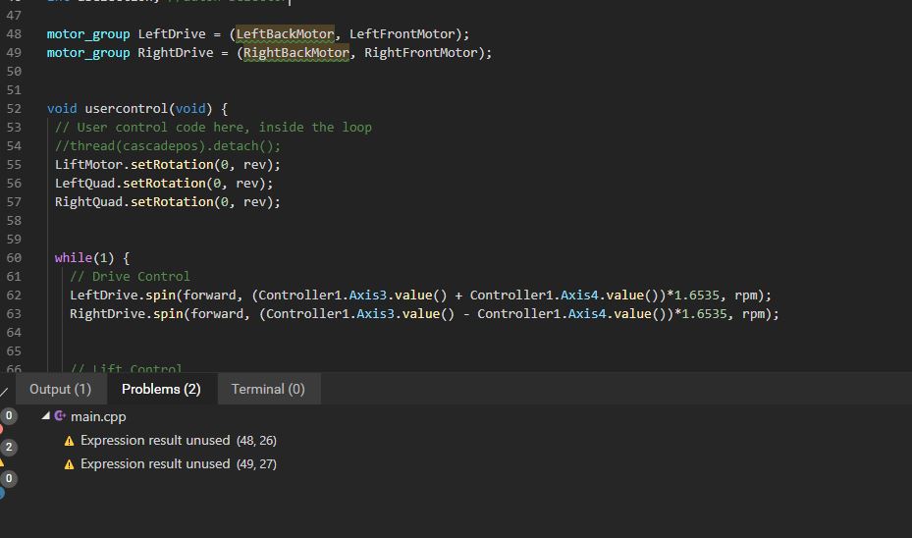Switch to the Output (1) tab
Viewport: 912px width, 538px height.
click(x=60, y=389)
